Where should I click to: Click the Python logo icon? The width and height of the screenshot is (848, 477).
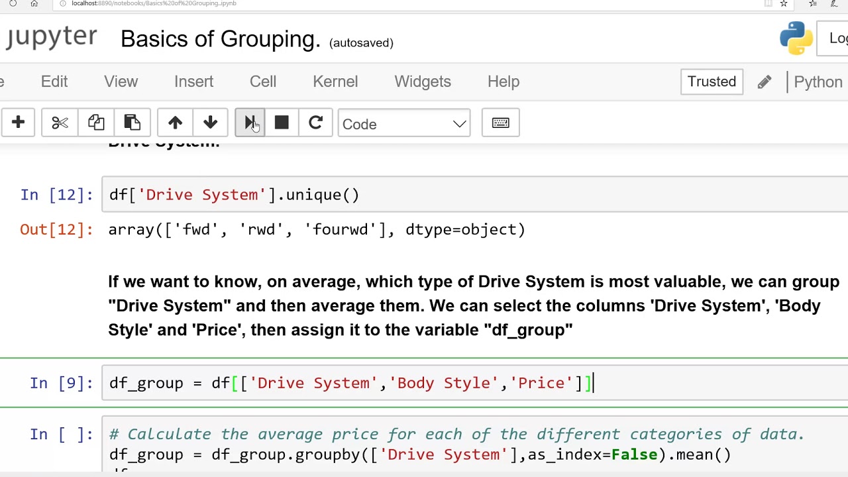(796, 38)
